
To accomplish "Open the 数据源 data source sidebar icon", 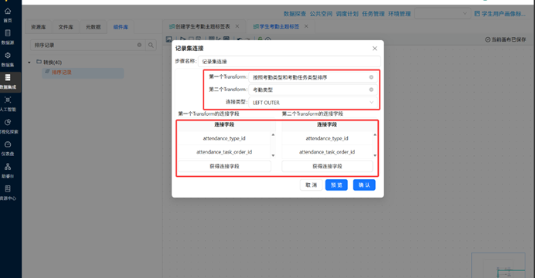I will click(x=8, y=33).
